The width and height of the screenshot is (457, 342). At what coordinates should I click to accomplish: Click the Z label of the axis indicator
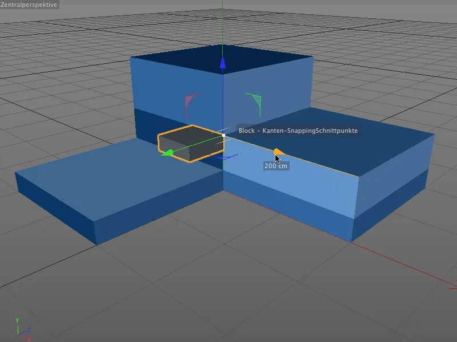[29, 329]
